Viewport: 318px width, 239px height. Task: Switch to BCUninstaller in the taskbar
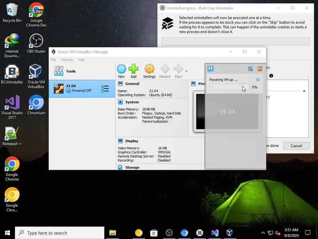(200, 233)
